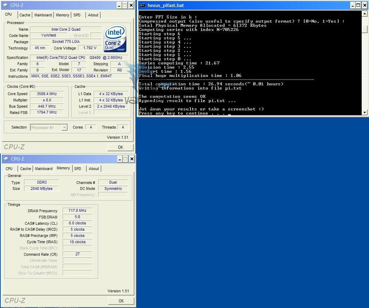Viewport: 369px width, 308px height.
Task: Click the Intel Core 2 Quad logo
Action: point(115,38)
